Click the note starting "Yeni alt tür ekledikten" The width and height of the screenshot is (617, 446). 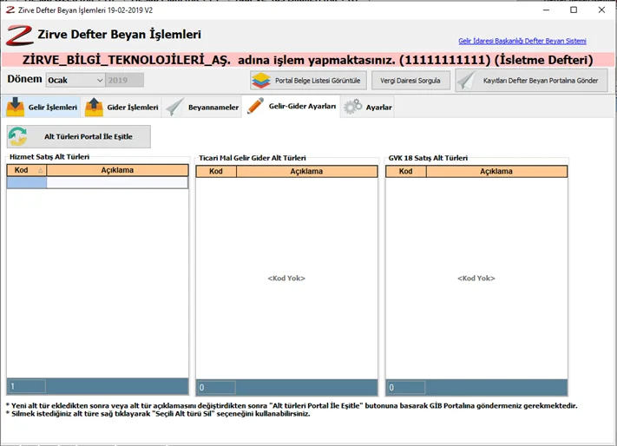(292, 405)
